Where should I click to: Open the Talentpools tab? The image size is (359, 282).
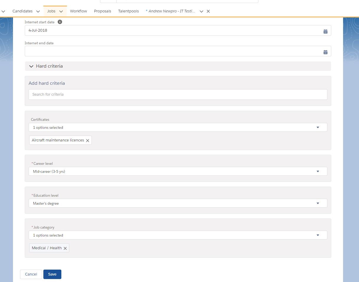129,11
